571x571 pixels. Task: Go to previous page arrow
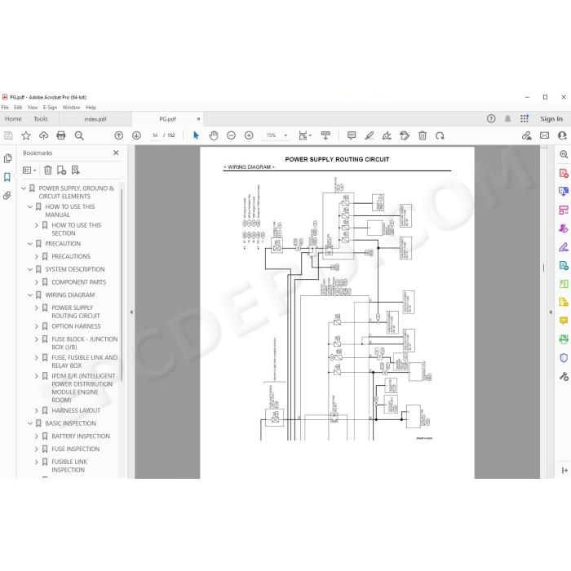pyautogui.click(x=119, y=135)
